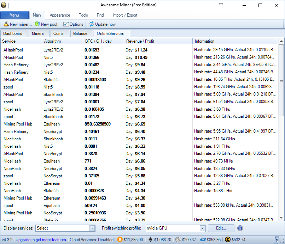Switch to the Main ribbon tab
The height and width of the screenshot is (244, 285).
37,15
